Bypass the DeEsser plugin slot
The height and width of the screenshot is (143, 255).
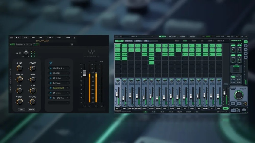click(x=50, y=83)
